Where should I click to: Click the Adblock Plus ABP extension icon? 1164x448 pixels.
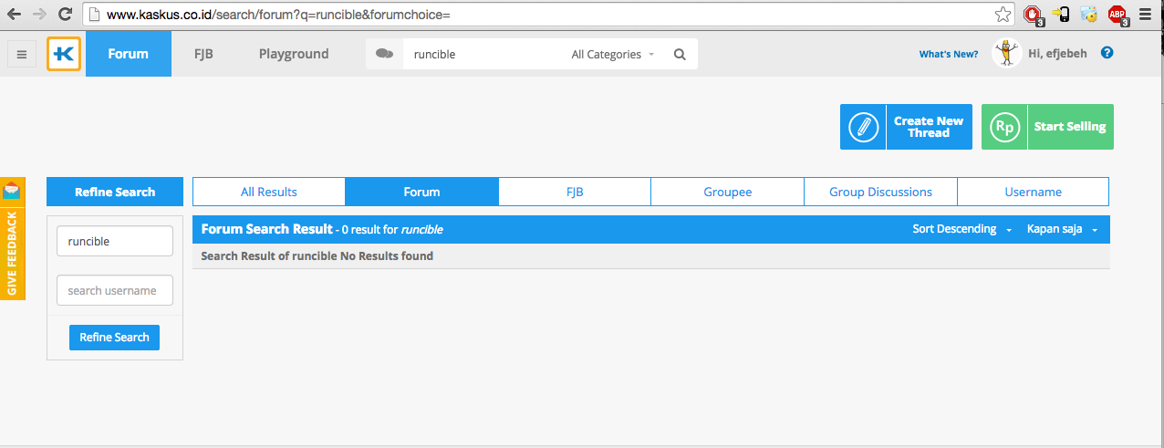click(x=1117, y=14)
